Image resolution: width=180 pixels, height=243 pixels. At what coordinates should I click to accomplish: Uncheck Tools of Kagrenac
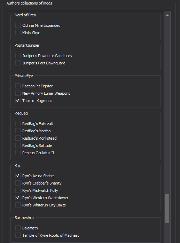[x=18, y=100]
